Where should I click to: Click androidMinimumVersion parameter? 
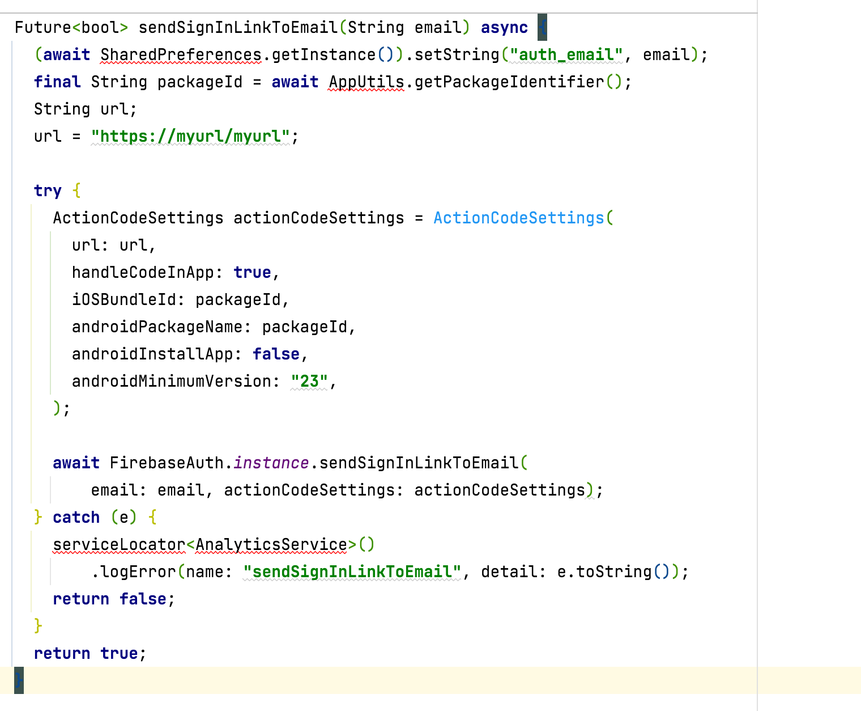coord(171,381)
